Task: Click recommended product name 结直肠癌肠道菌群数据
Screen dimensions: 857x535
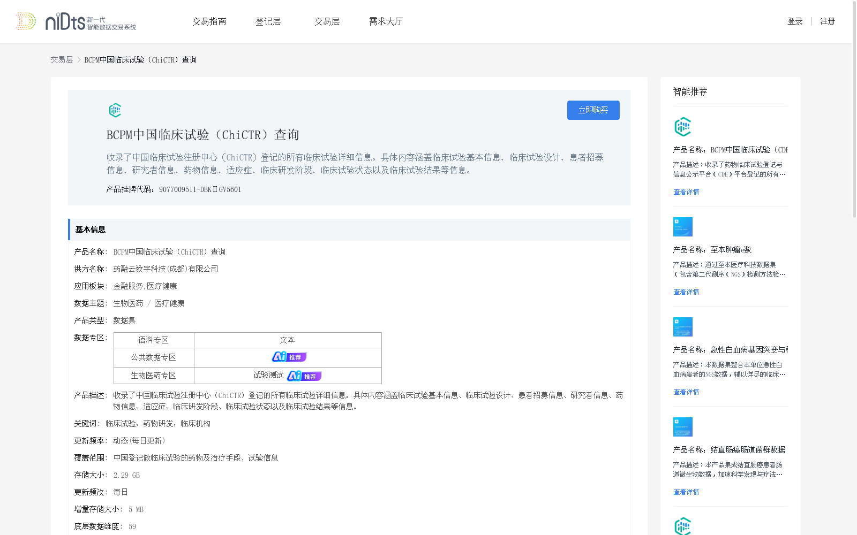Action: pyautogui.click(x=748, y=450)
